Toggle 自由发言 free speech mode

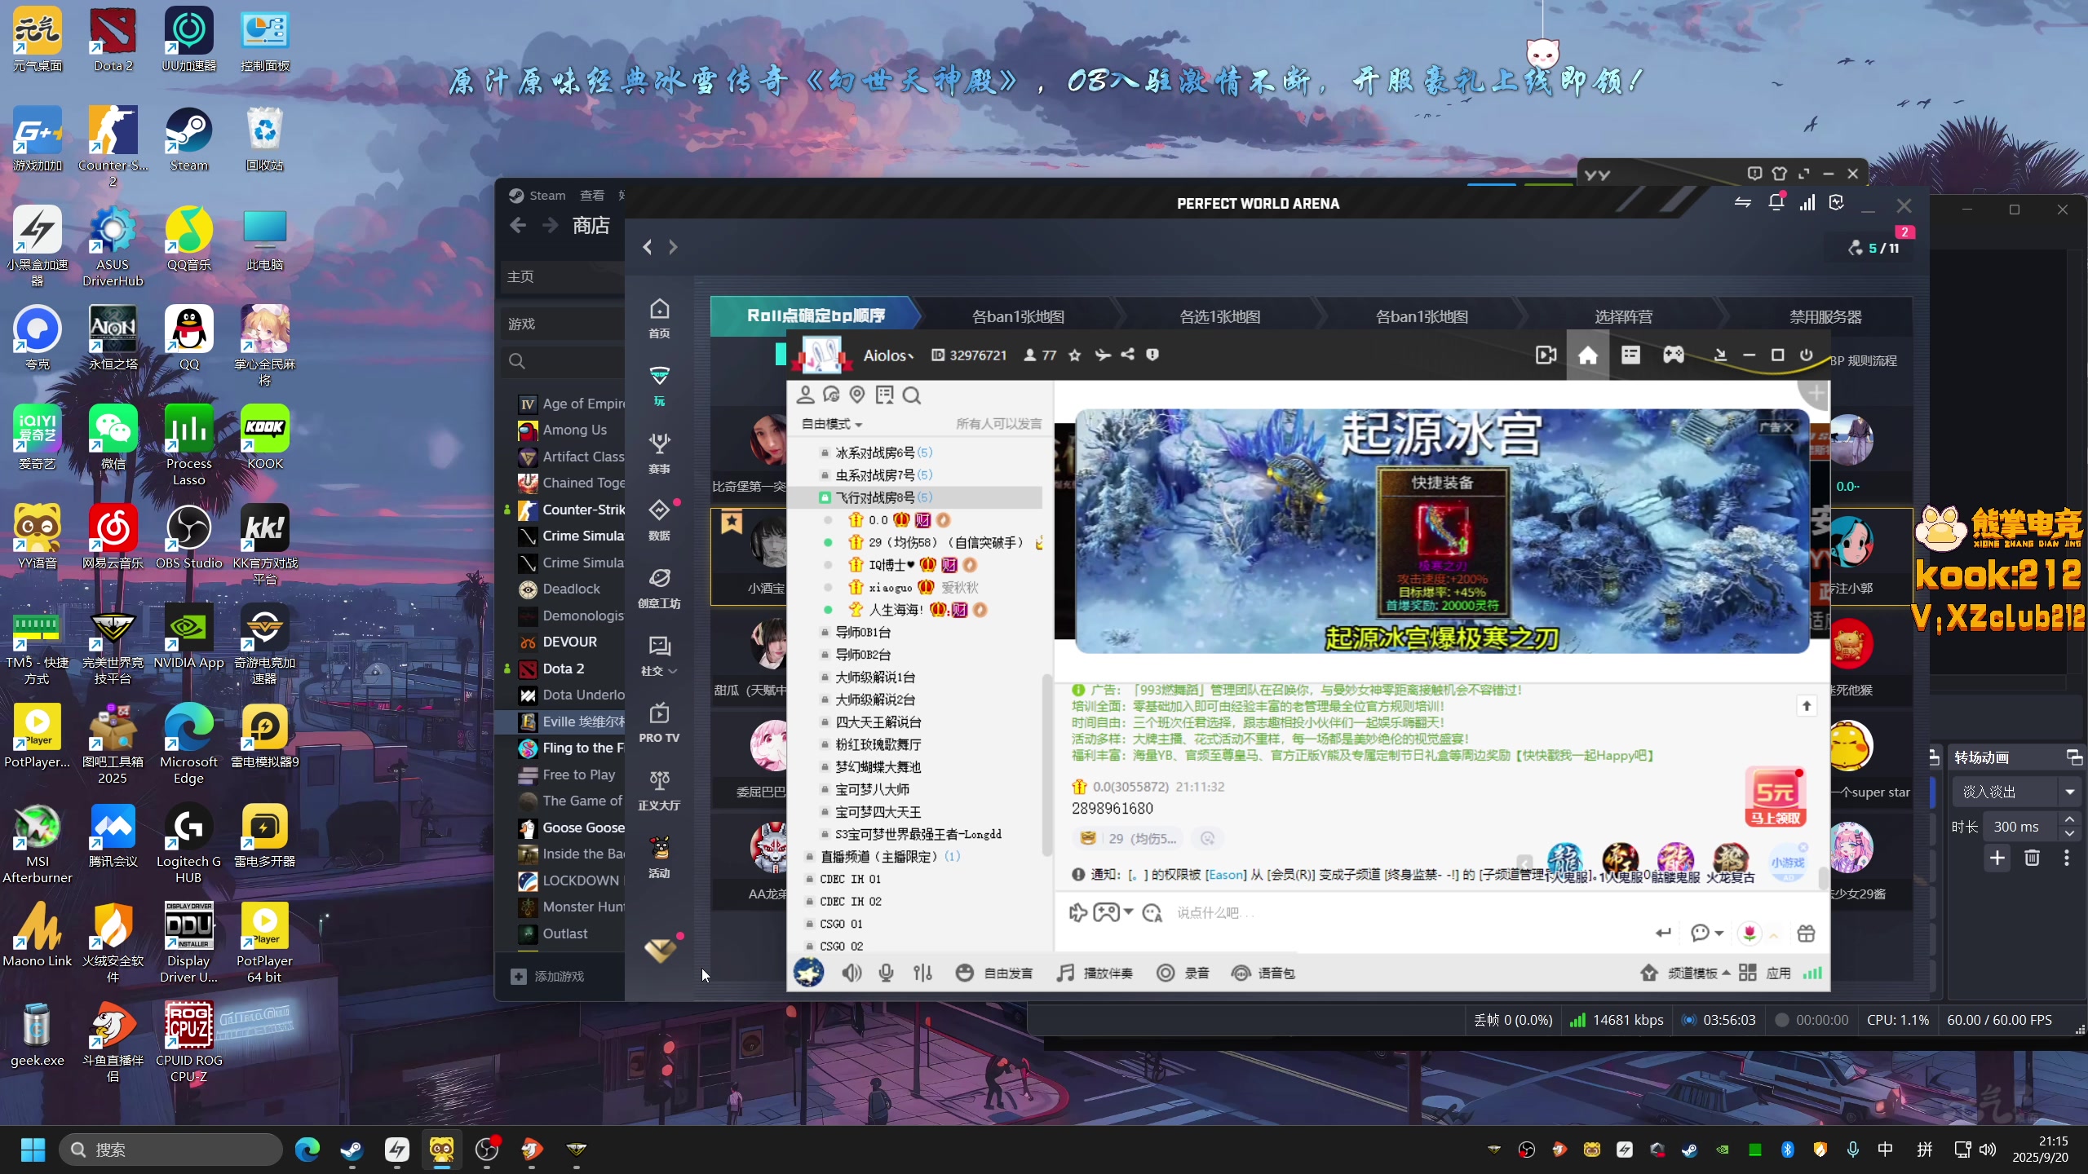click(993, 973)
